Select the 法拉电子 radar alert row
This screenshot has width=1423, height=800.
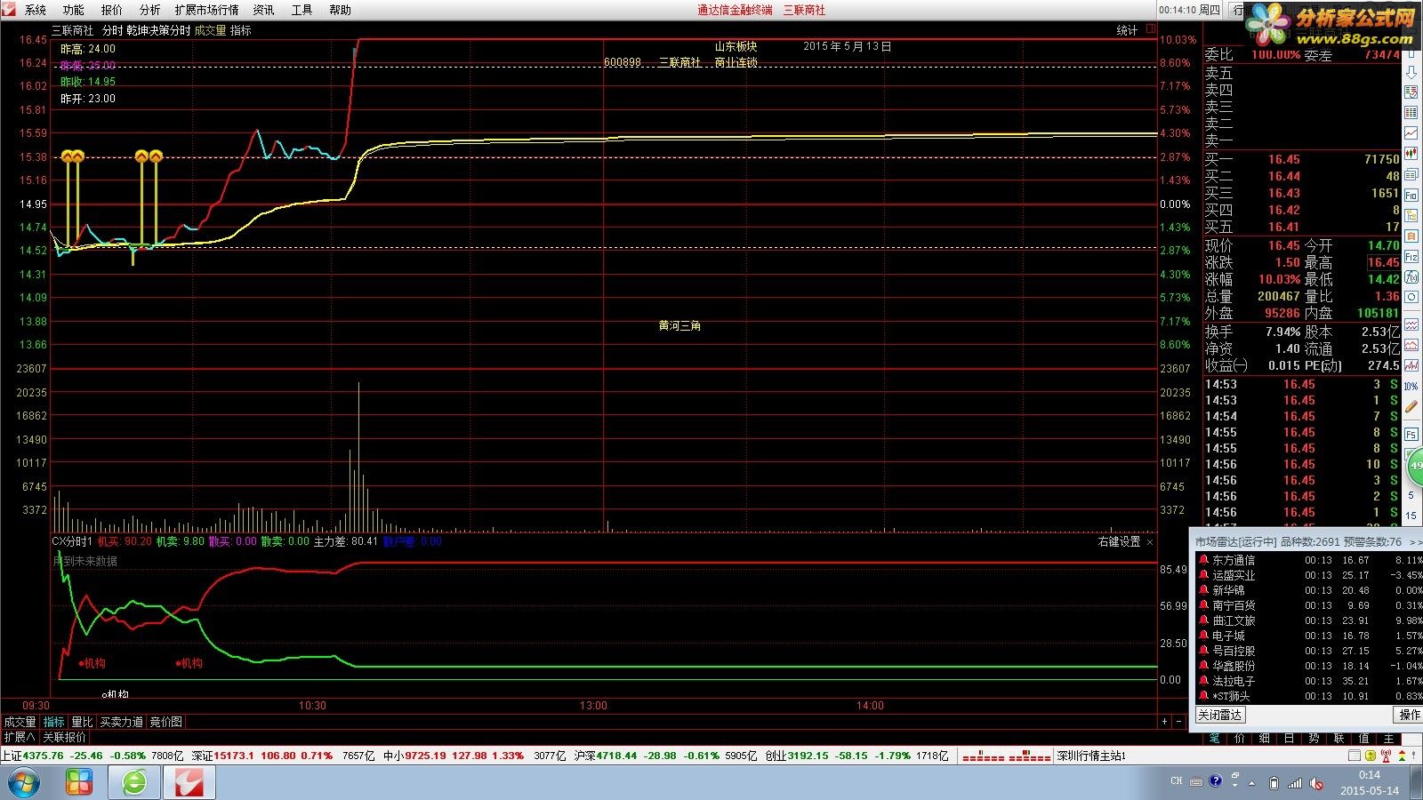pos(1309,681)
